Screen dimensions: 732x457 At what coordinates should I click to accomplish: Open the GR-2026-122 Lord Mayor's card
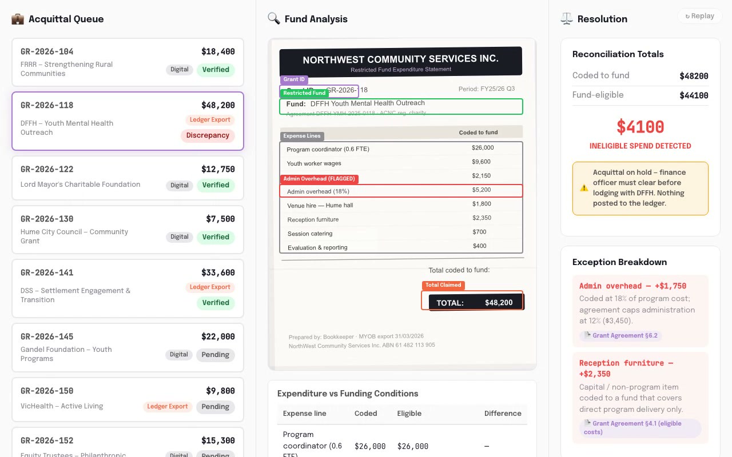tap(128, 178)
